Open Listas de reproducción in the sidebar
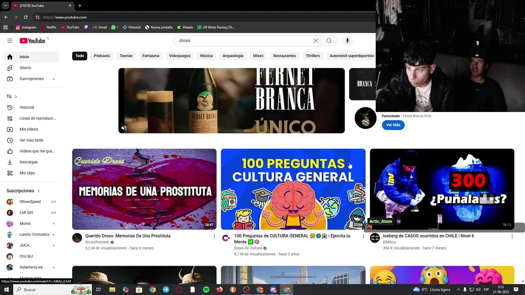The image size is (525, 295). (31, 118)
